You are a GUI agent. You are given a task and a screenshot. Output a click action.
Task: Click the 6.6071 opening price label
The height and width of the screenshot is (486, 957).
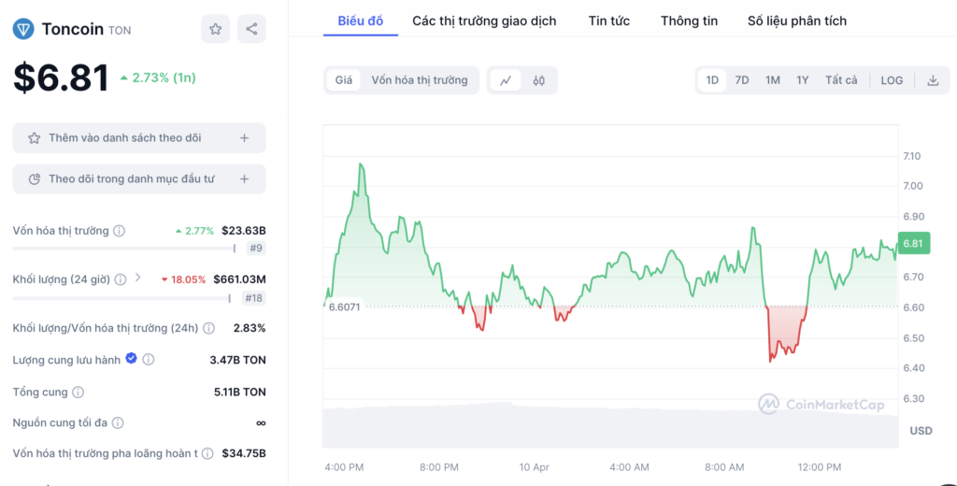pyautogui.click(x=344, y=307)
